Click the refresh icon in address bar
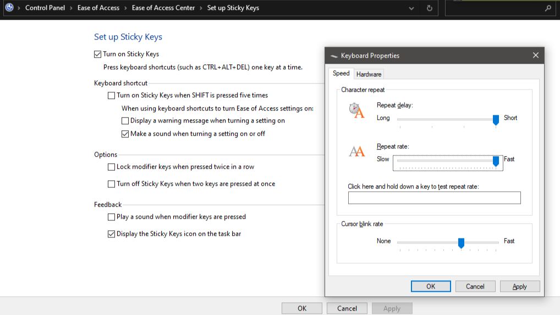This screenshot has width=560, height=315. tap(429, 8)
